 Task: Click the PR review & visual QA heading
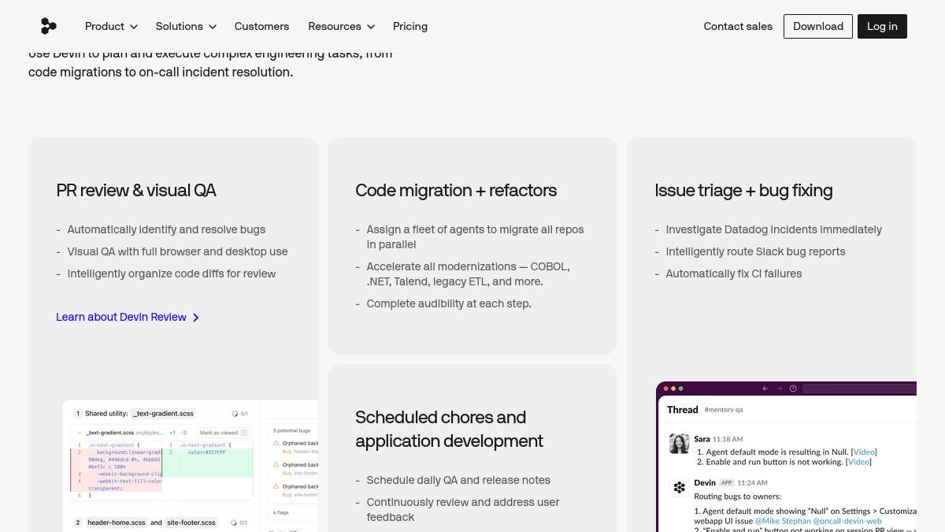(135, 191)
